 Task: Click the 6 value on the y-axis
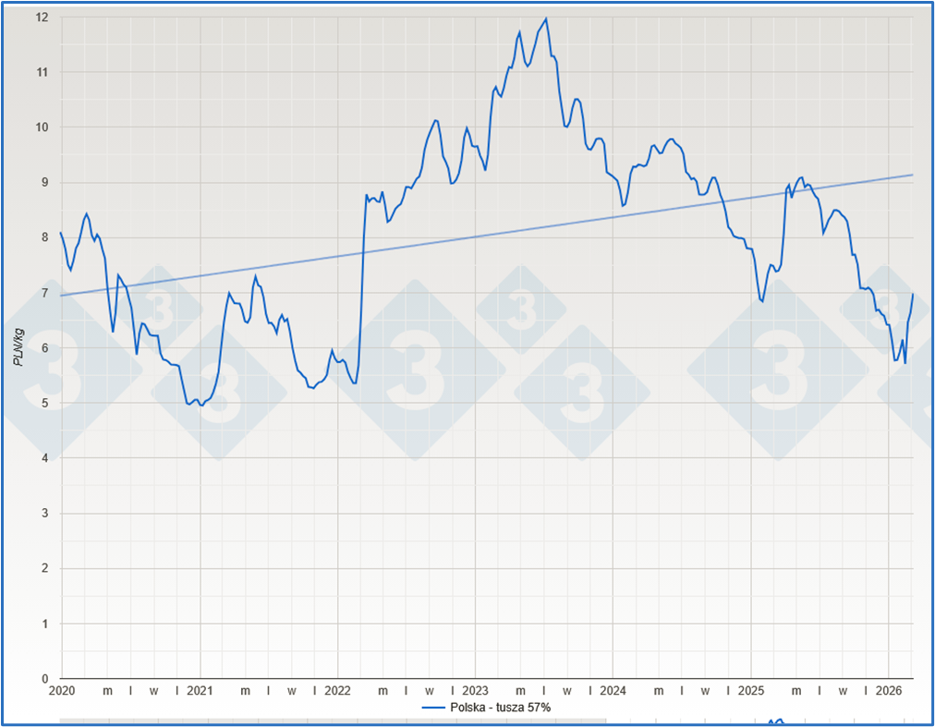(x=44, y=348)
